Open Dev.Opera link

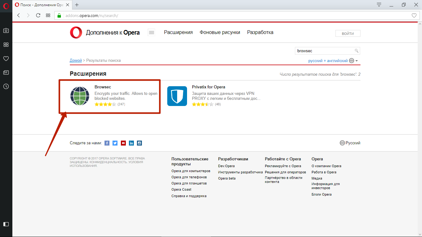pyautogui.click(x=226, y=166)
